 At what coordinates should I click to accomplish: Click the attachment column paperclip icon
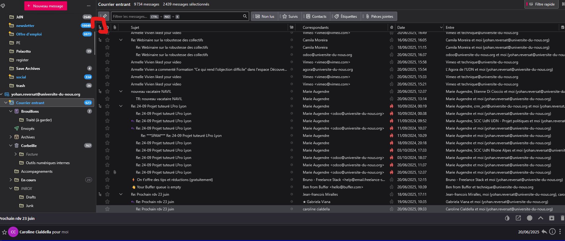[x=115, y=28]
